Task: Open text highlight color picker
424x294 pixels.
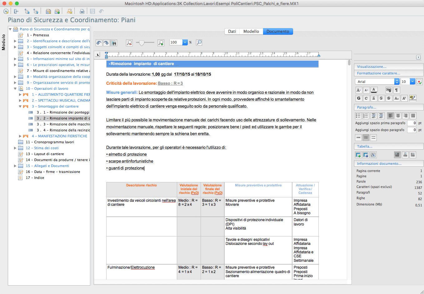Action: pyautogui.click(x=413, y=98)
